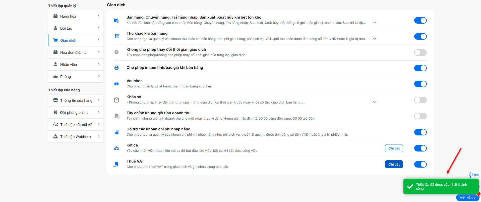
Task: Click the Giao dịch cart icon in sidebar
Action: coord(55,40)
